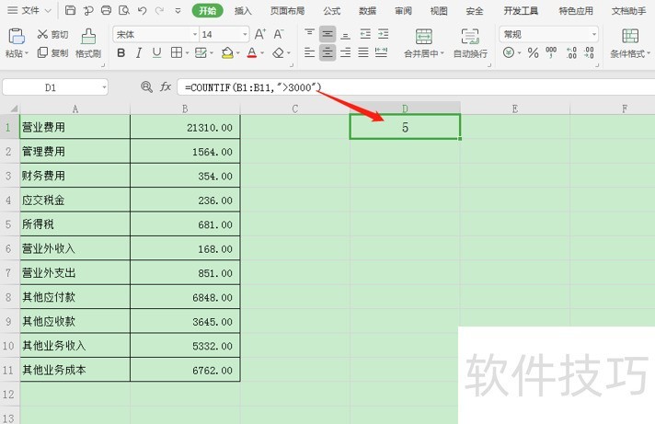The height and width of the screenshot is (424, 655).
Task: Expand quick access toolbar customize arrow
Action: tap(178, 10)
